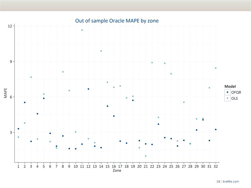
Task: Click x-axis zone label 27
Action: (184, 166)
